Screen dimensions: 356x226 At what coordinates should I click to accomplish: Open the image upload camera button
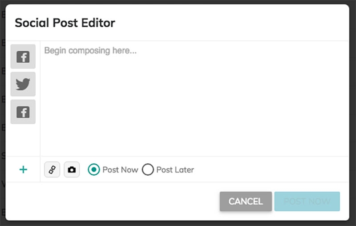tap(72, 169)
